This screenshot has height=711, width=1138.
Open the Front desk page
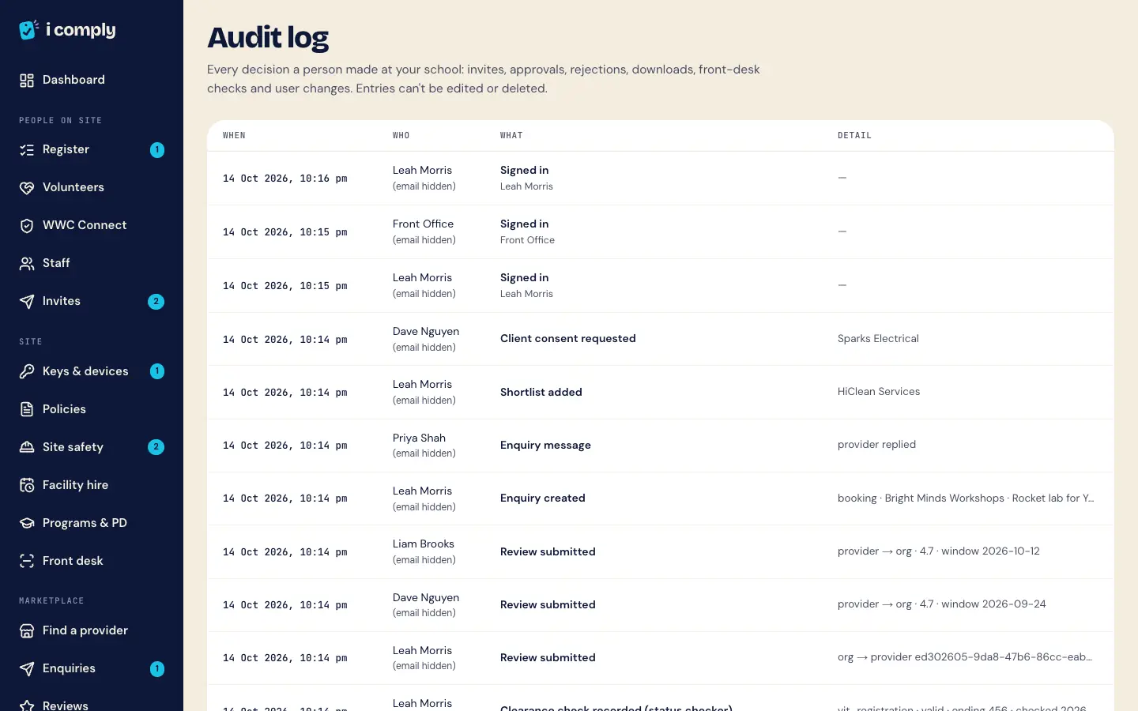coord(92,561)
